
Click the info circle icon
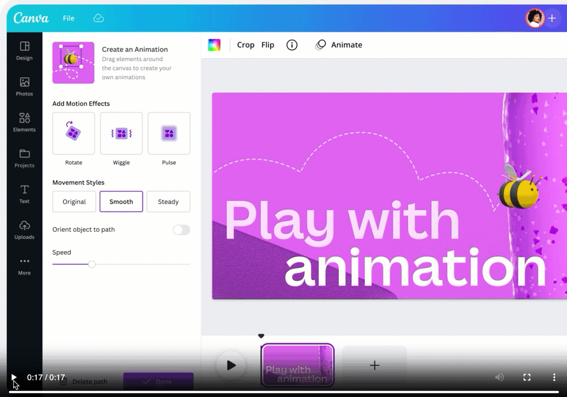click(292, 45)
